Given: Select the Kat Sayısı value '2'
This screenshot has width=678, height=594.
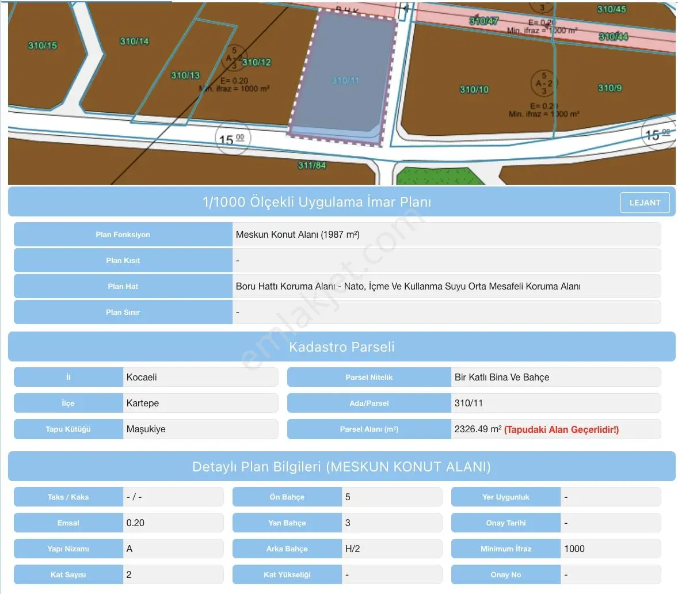Looking at the screenshot, I should click(129, 574).
